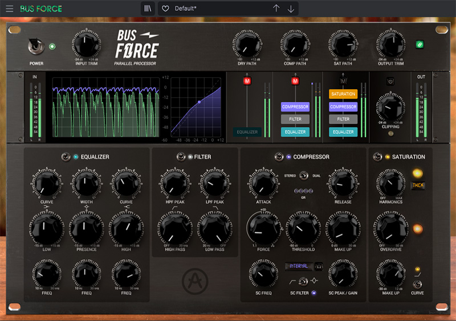The width and height of the screenshot is (456, 321).
Task: Flip the STEREO / DUAL switch
Action: [x=304, y=176]
